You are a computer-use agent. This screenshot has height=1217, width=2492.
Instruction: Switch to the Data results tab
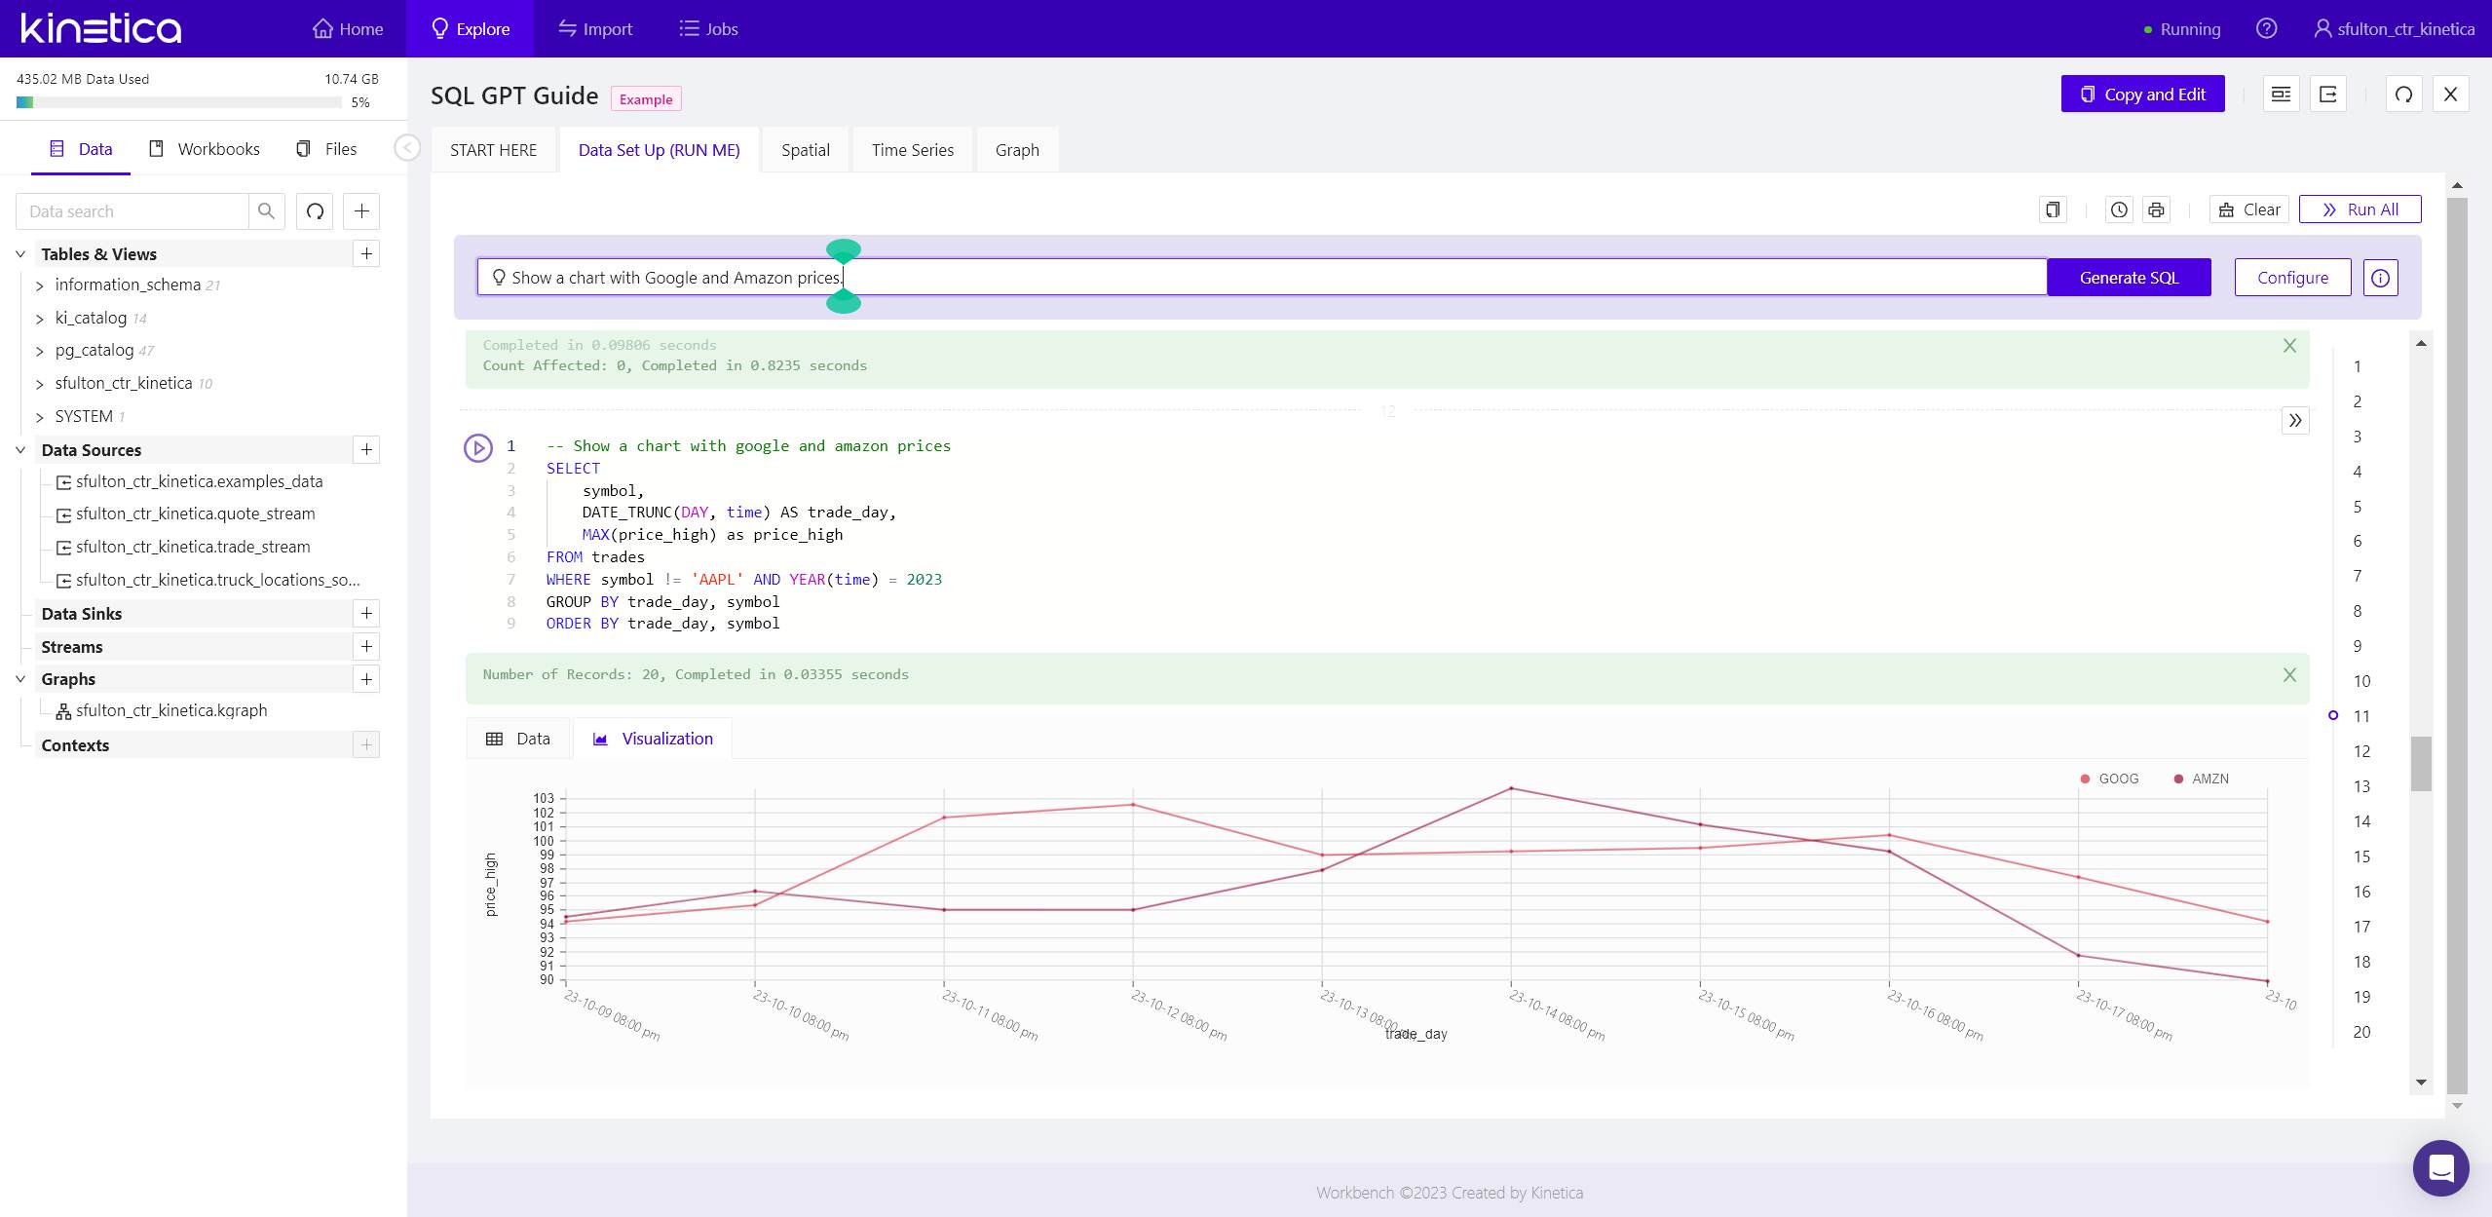[518, 739]
